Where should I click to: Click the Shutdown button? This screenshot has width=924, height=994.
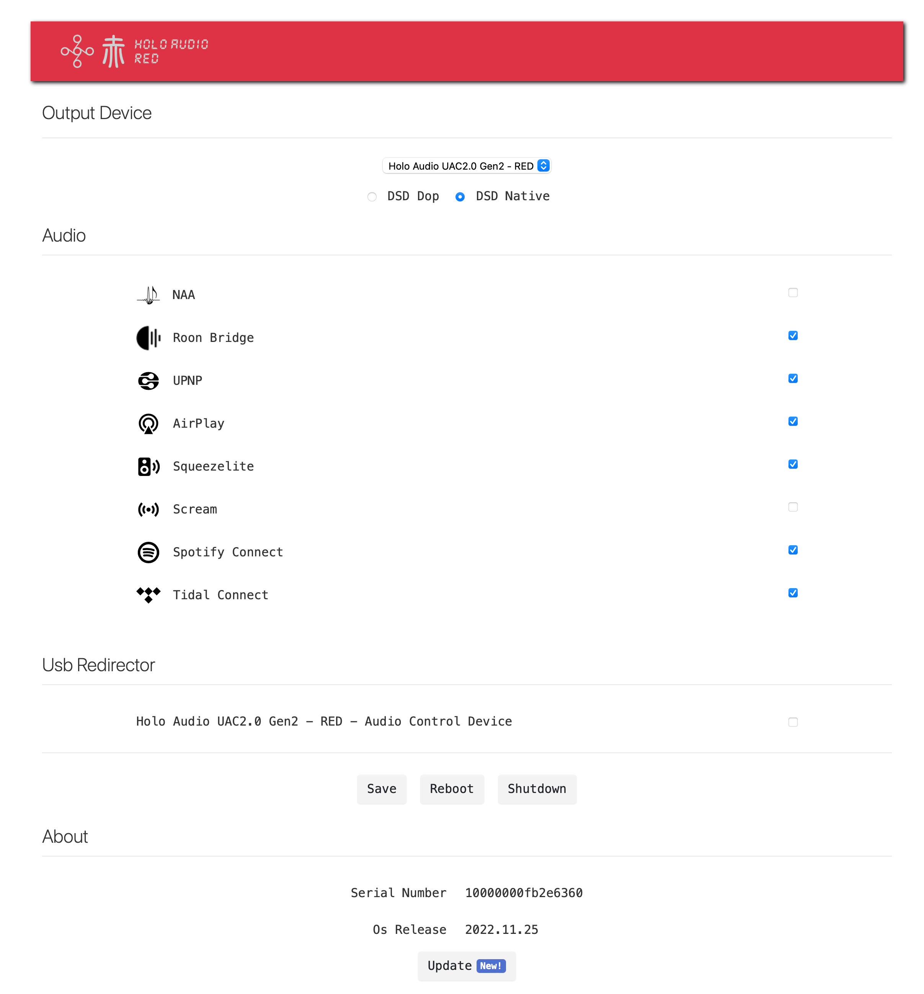(537, 789)
